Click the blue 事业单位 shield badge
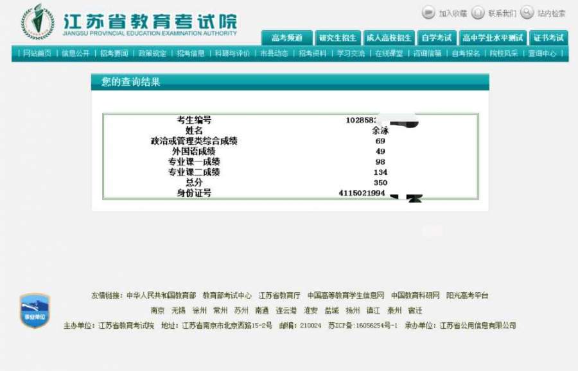Image resolution: width=578 pixels, height=371 pixels. point(35,310)
